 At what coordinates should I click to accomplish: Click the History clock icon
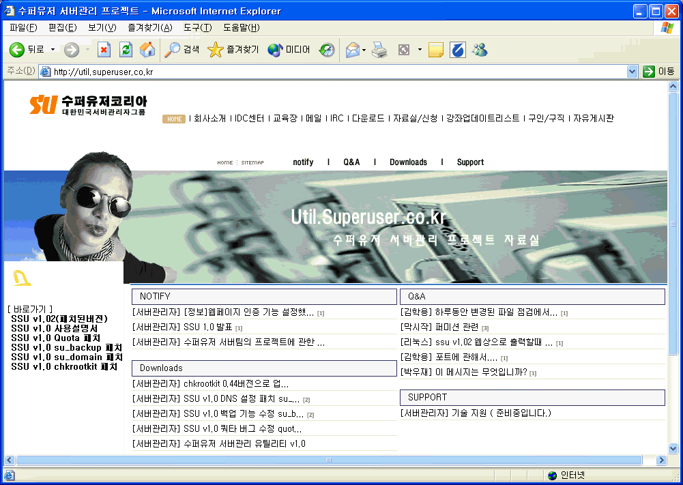click(x=327, y=50)
